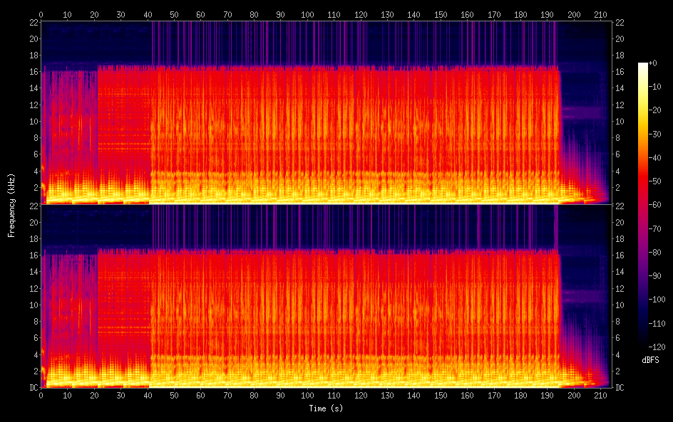Image resolution: width=673 pixels, height=422 pixels.
Task: Click the 100 second mark on bottom time axis
Action: pos(307,396)
